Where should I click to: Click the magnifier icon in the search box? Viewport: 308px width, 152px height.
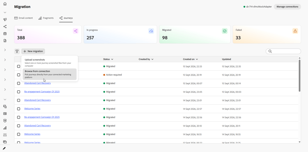tap(270, 51)
